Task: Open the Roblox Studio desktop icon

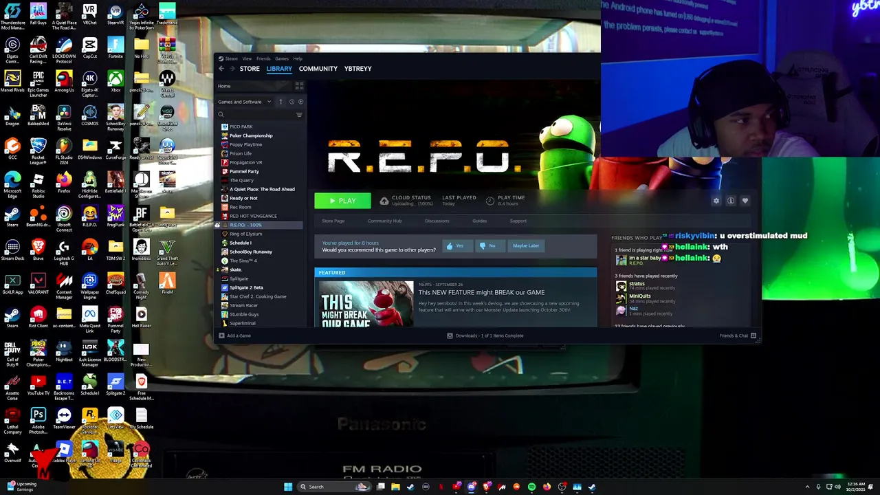Action: 38,185
